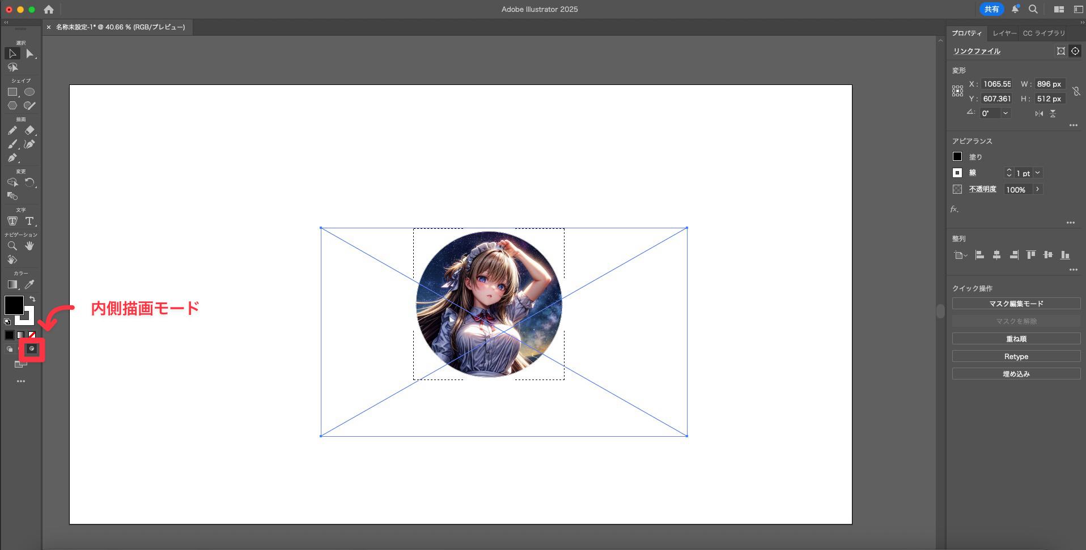
Task: Flip vertically in the Transform section
Action: [1053, 113]
